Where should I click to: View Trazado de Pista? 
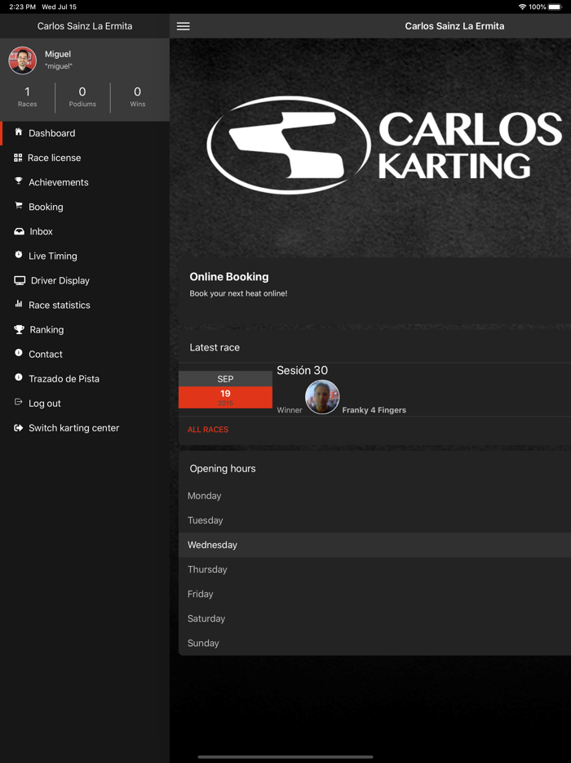(64, 378)
